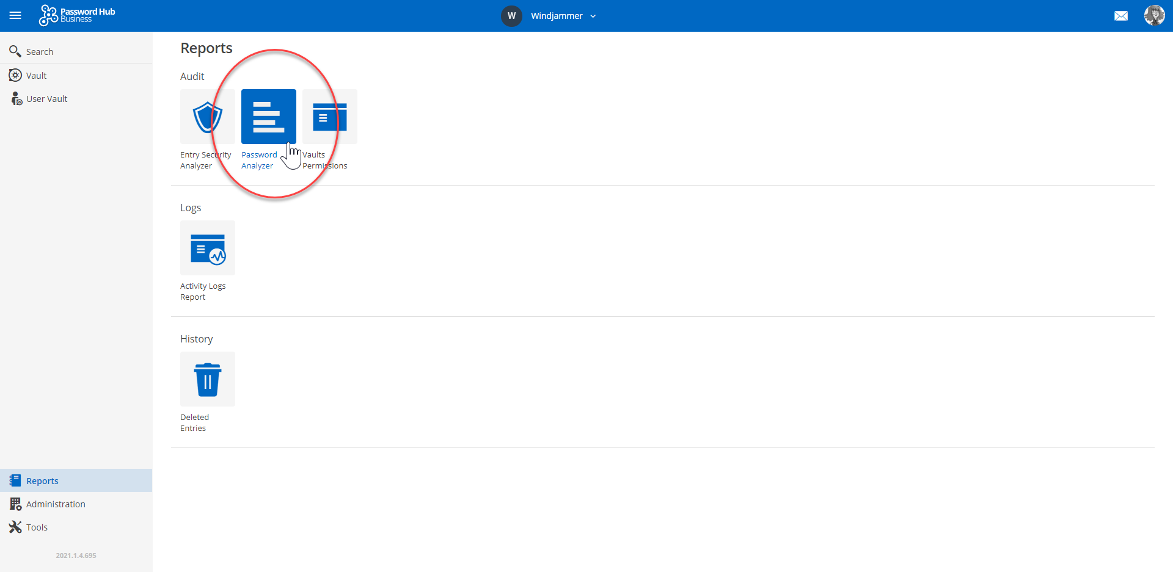Screen dimensions: 1173x572
Task: Open the Entry Security Analyzer report icon
Action: pos(207,117)
